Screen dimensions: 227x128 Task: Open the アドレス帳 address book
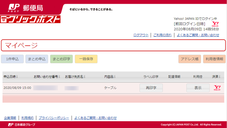point(190,59)
